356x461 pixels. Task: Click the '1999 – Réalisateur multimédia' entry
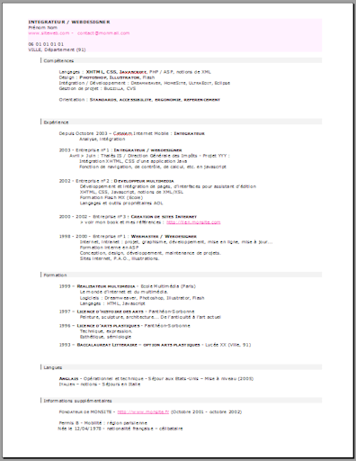tap(128, 286)
